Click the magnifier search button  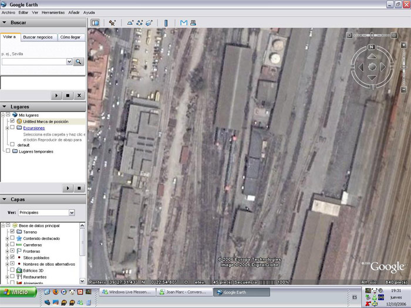(x=78, y=62)
